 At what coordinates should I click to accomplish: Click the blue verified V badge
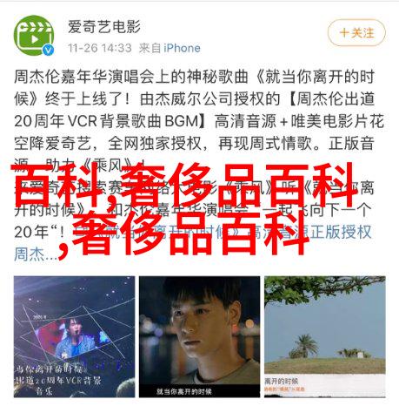(48, 50)
